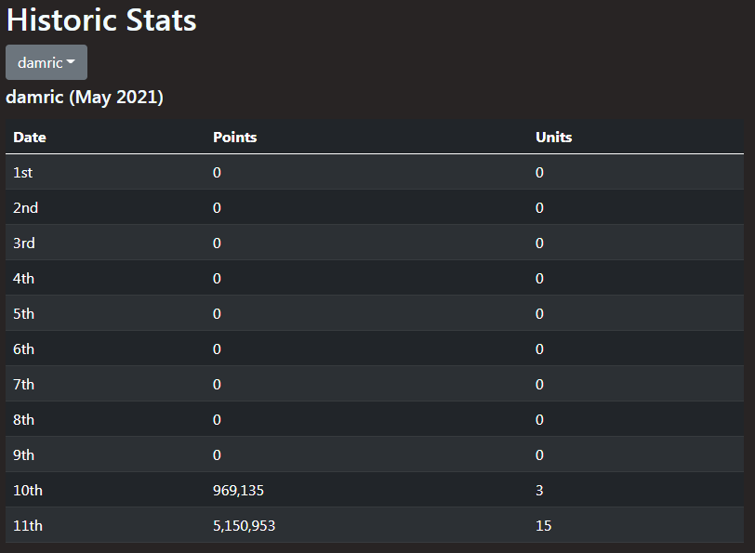Image resolution: width=755 pixels, height=553 pixels.
Task: Select the 9th date row
Action: click(x=375, y=454)
